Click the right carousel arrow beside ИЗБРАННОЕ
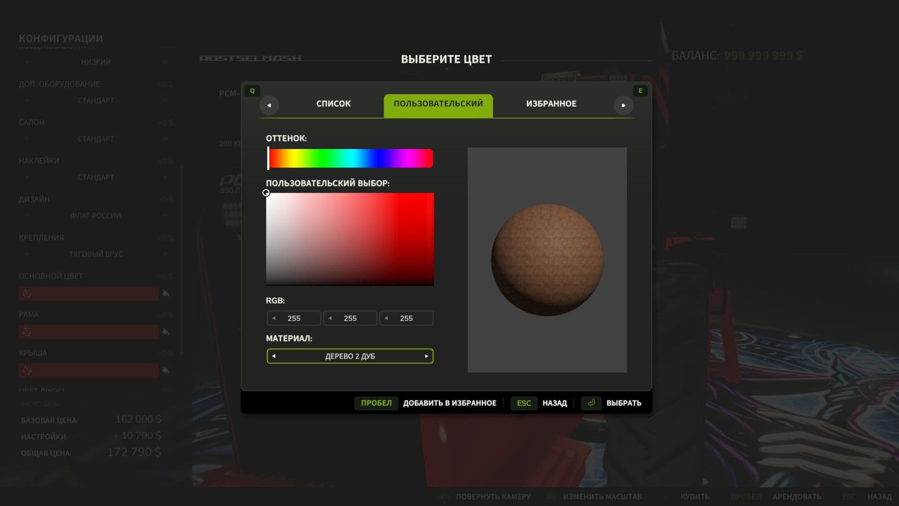 [x=623, y=105]
